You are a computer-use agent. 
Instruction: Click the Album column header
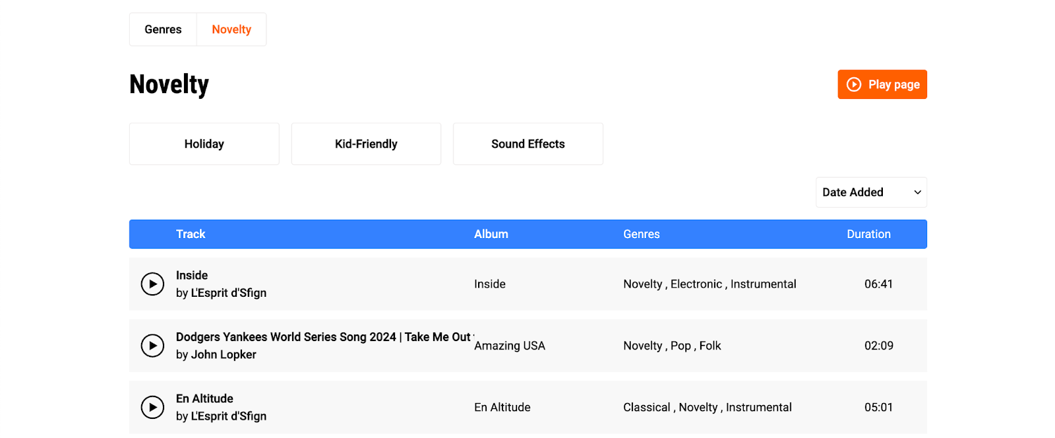(491, 234)
